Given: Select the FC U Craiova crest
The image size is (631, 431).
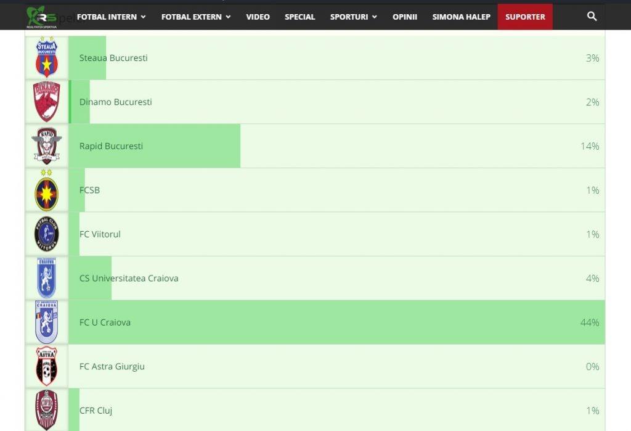Looking at the screenshot, I should (47, 322).
